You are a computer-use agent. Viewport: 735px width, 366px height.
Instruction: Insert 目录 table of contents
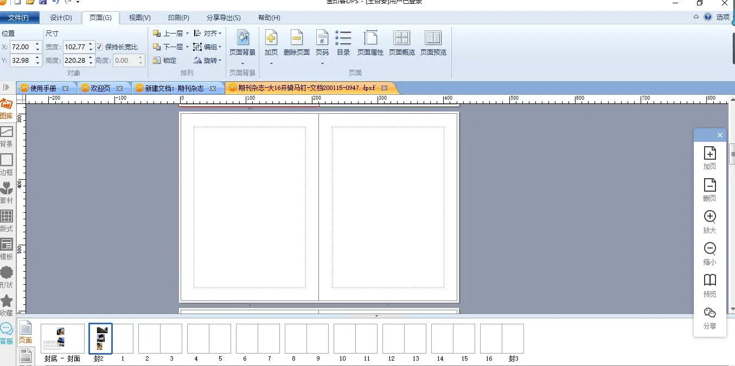[343, 43]
